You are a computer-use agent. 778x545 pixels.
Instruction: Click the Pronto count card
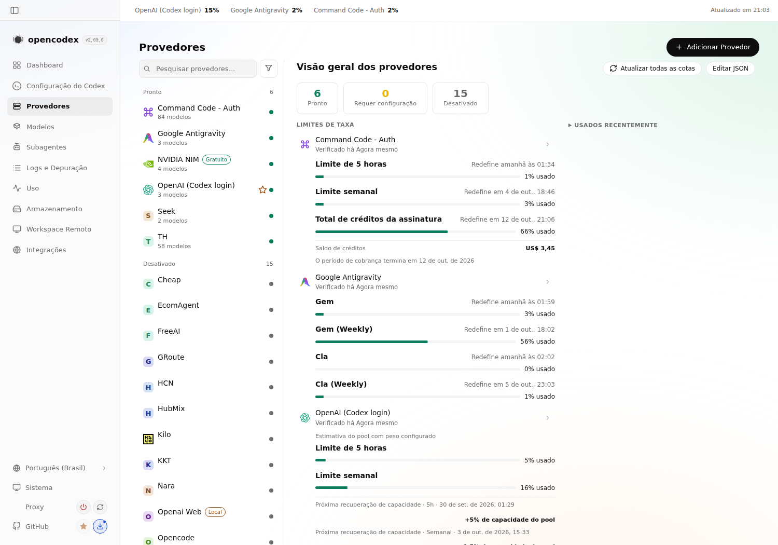coord(317,98)
